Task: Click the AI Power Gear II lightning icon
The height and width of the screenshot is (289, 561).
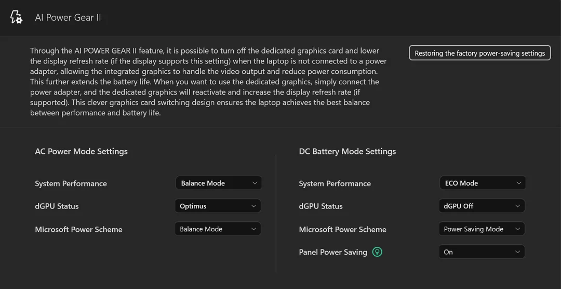Action: pos(16,17)
